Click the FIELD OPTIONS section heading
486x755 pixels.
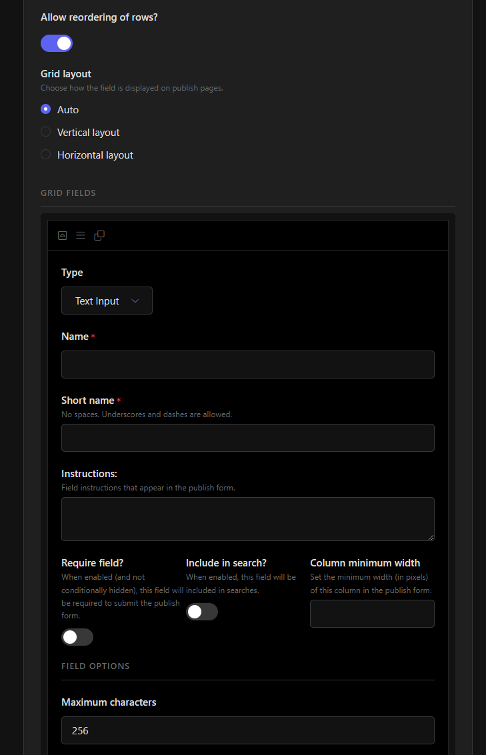coord(95,666)
